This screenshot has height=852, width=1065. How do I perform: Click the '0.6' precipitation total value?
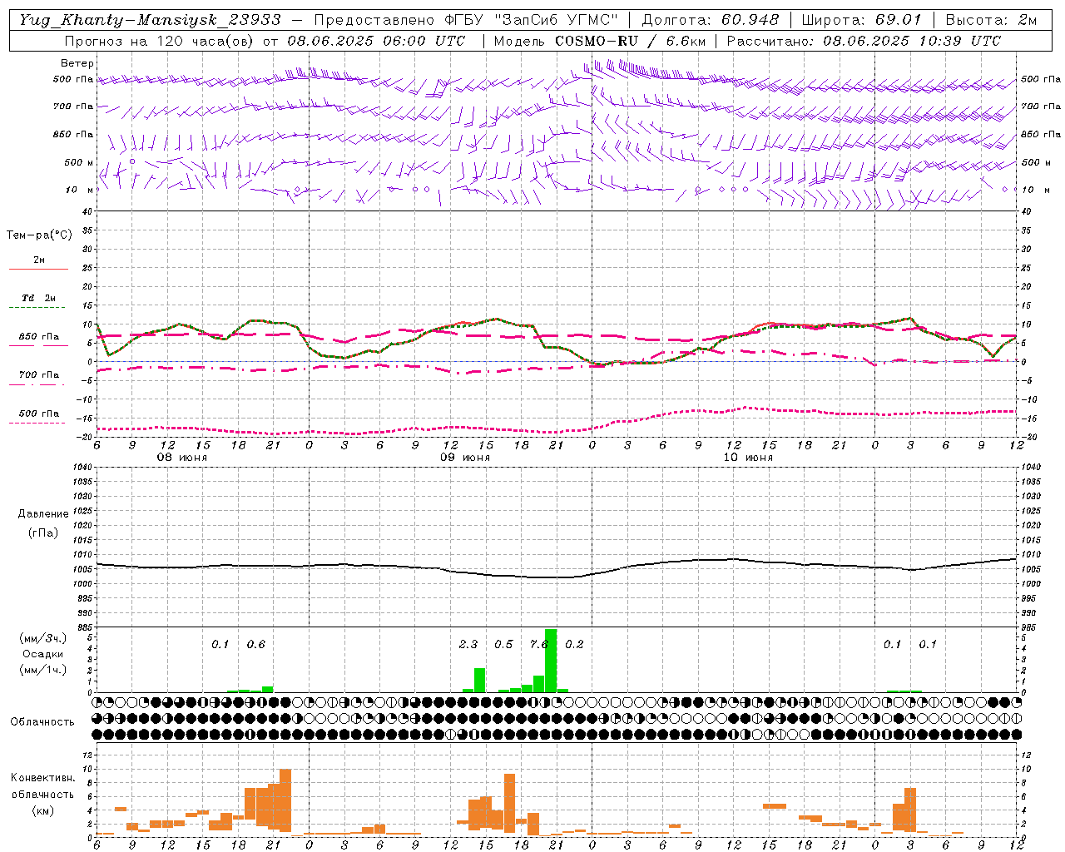click(256, 645)
